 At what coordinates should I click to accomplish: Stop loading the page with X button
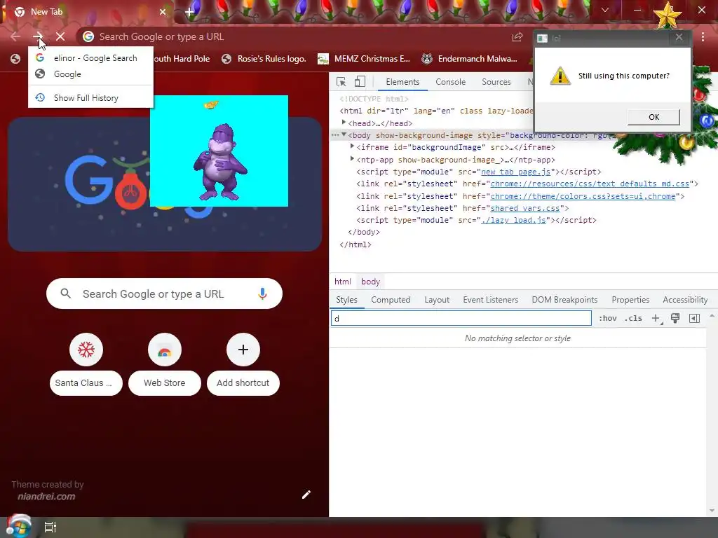(60, 36)
